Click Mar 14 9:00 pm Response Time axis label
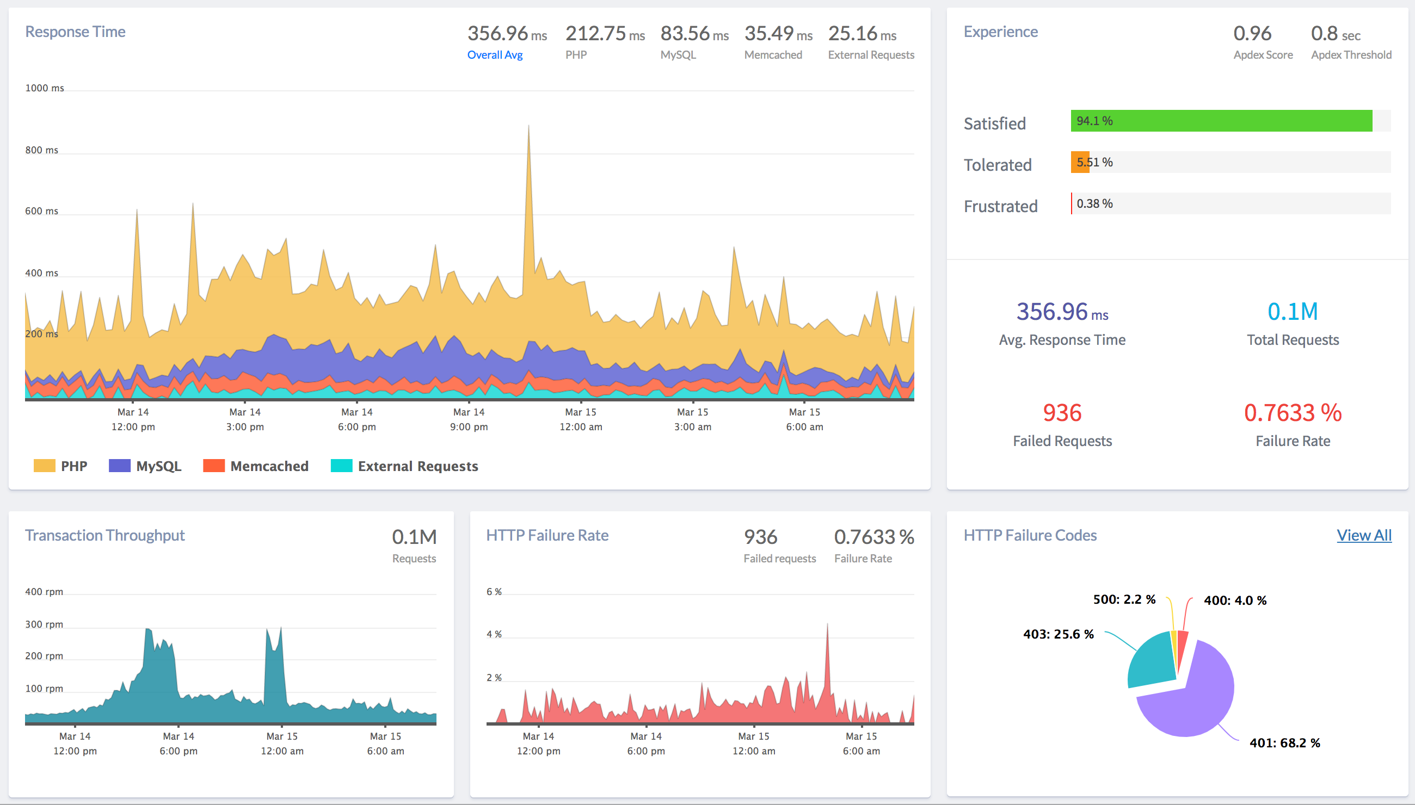 469,419
